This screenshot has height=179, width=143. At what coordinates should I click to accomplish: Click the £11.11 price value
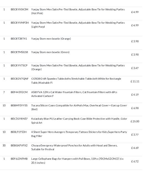click(x=135, y=82)
